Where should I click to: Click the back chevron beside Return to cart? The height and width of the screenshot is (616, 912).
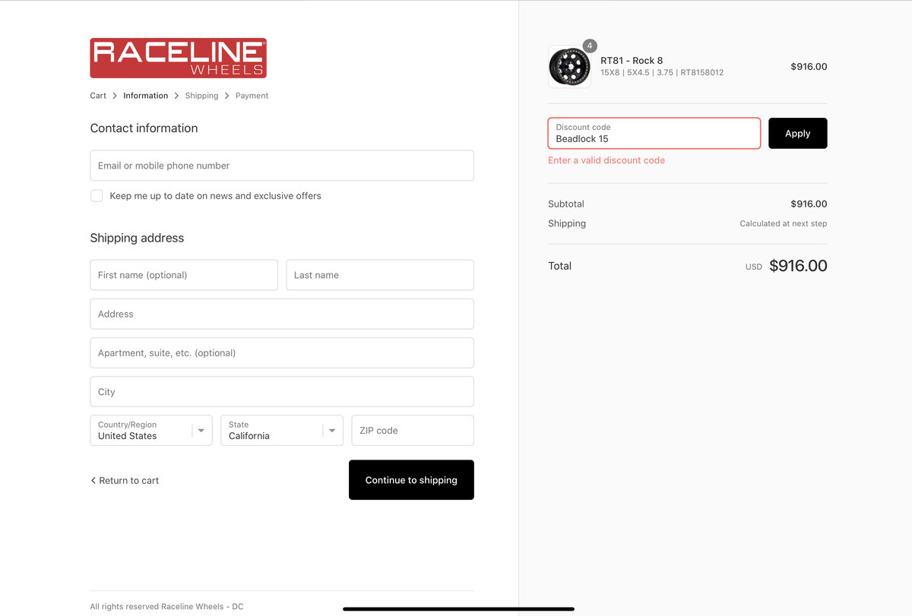[x=93, y=481]
